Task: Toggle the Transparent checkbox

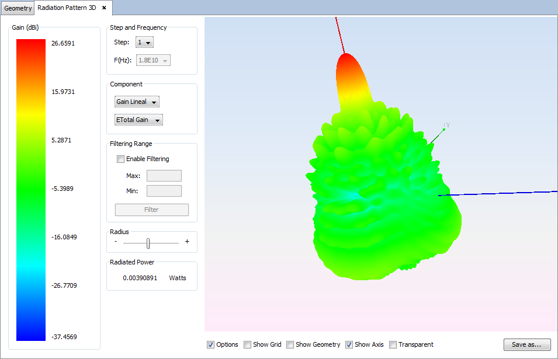Action: click(x=393, y=344)
